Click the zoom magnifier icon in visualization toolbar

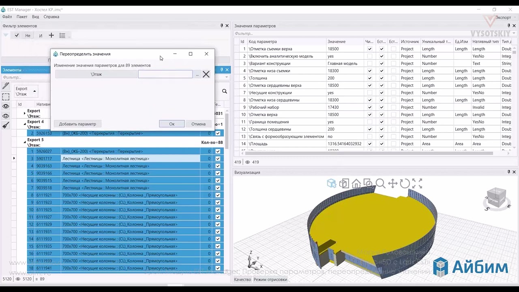click(380, 184)
